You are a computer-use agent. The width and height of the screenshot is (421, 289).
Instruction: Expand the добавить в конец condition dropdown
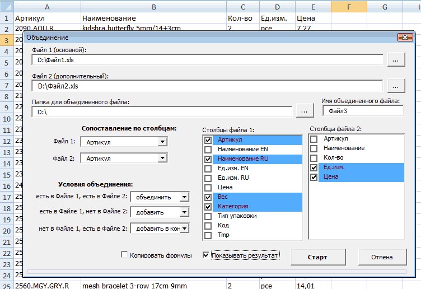pos(184,229)
